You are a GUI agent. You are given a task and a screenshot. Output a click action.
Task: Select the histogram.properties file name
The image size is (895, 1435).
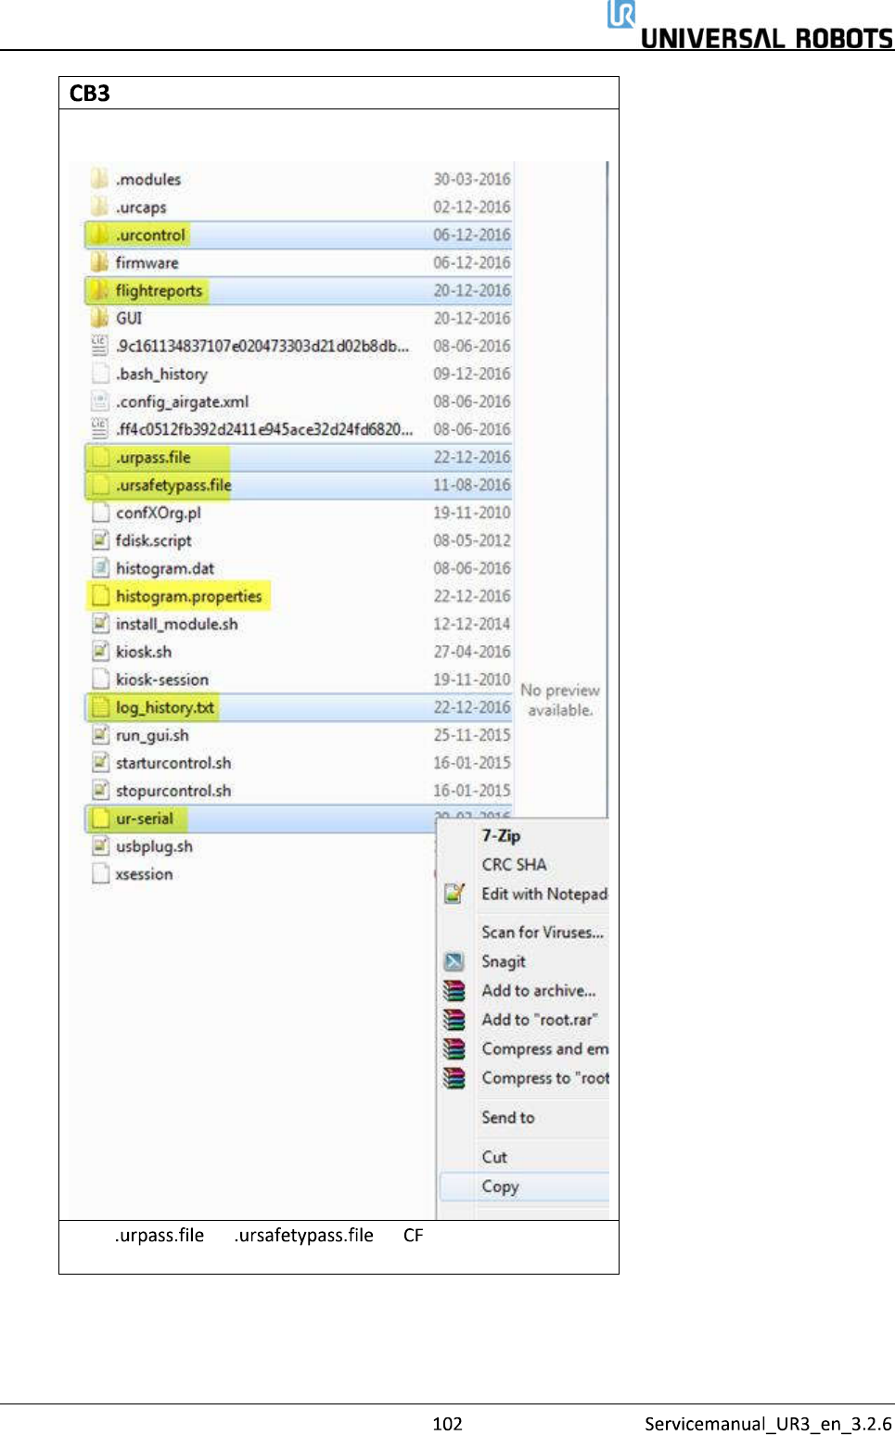(x=188, y=596)
